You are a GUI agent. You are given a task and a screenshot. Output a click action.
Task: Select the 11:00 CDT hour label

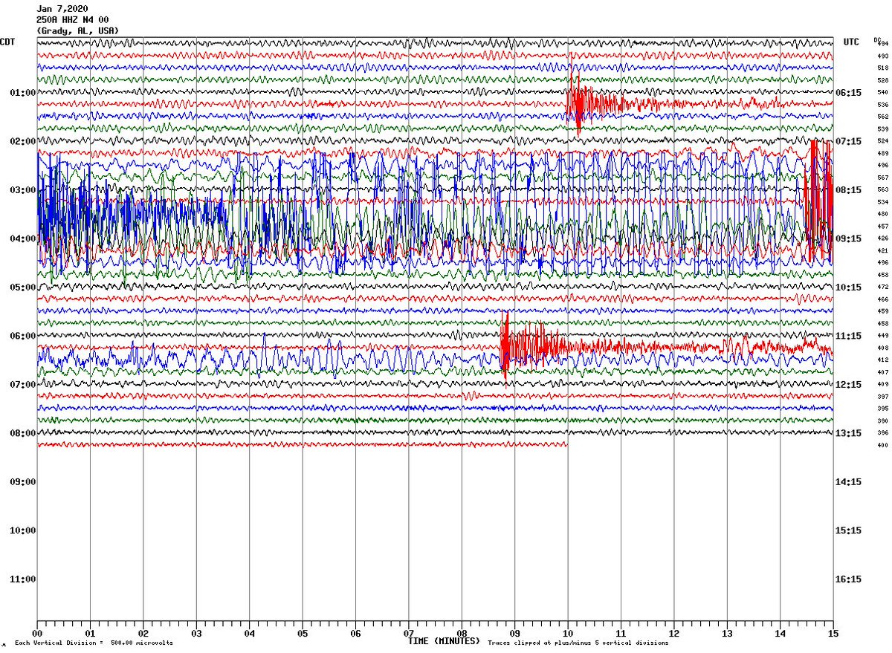pyautogui.click(x=22, y=579)
